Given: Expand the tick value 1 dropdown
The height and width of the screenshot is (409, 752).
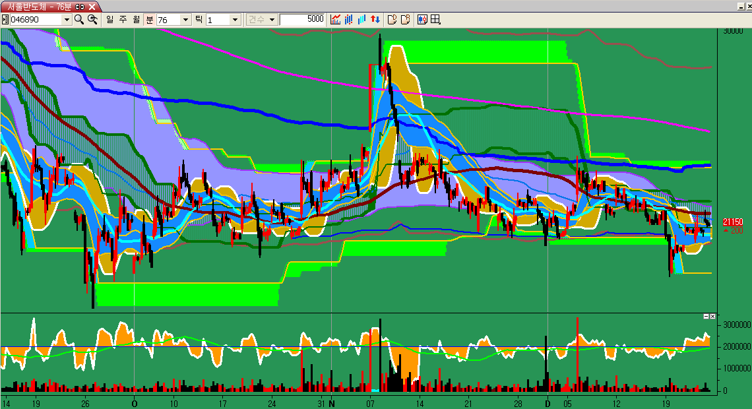Looking at the screenshot, I should [235, 20].
